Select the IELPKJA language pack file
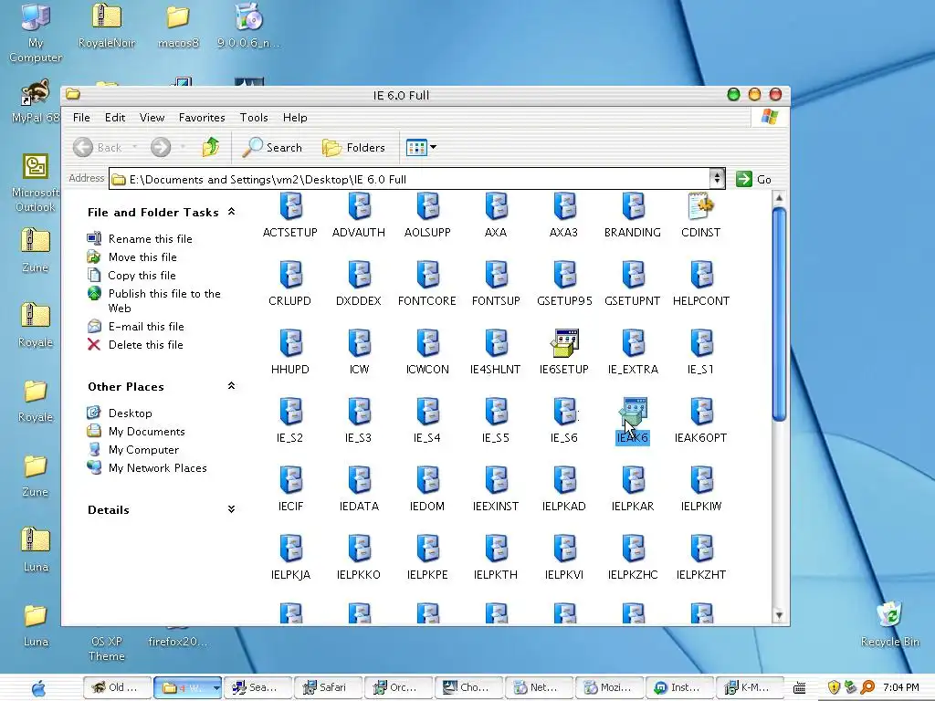The height and width of the screenshot is (701, 935). [290, 558]
